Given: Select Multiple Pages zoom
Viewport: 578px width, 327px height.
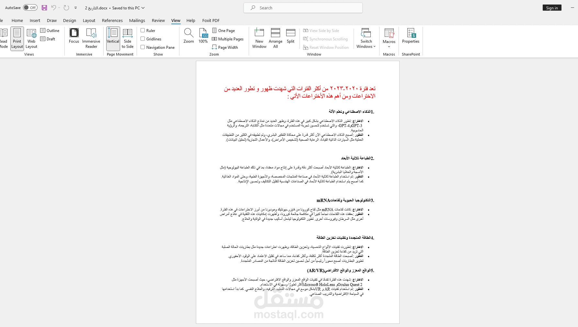Looking at the screenshot, I should point(228,39).
